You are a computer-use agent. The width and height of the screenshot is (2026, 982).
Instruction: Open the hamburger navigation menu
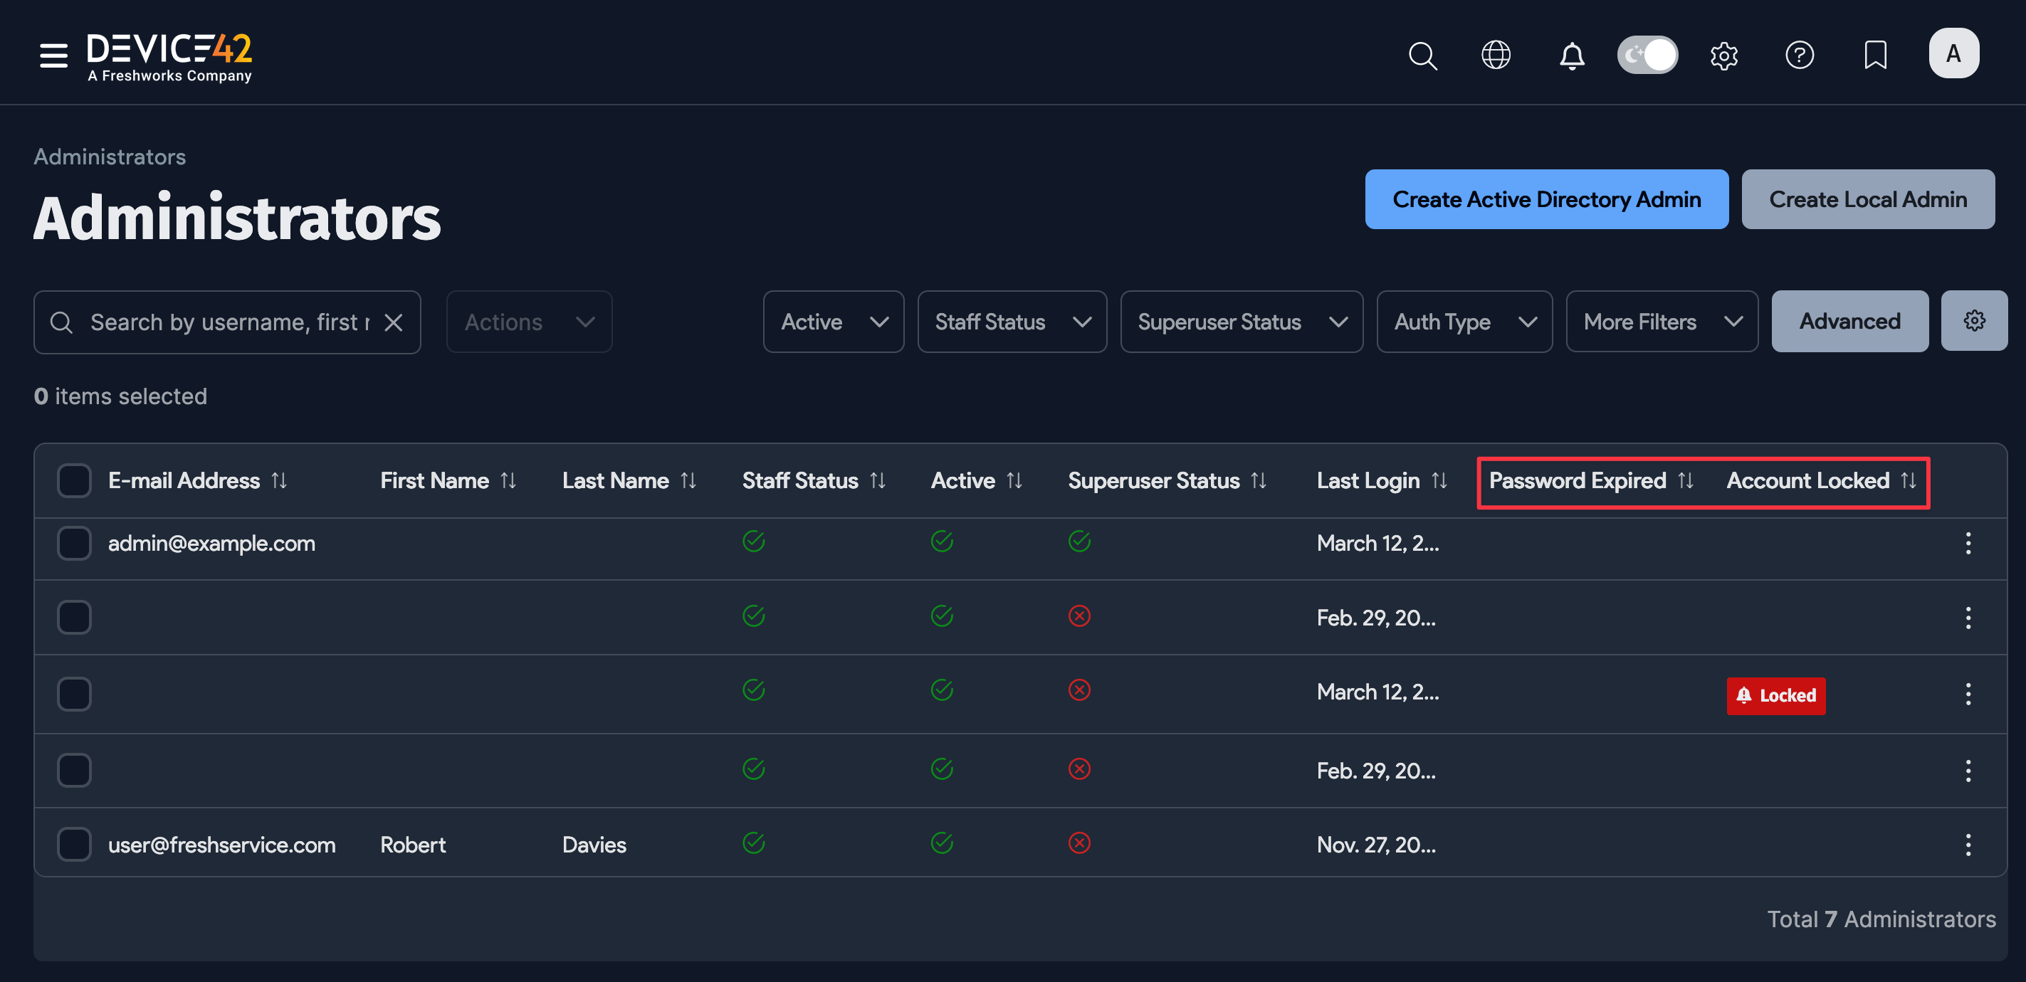(53, 55)
